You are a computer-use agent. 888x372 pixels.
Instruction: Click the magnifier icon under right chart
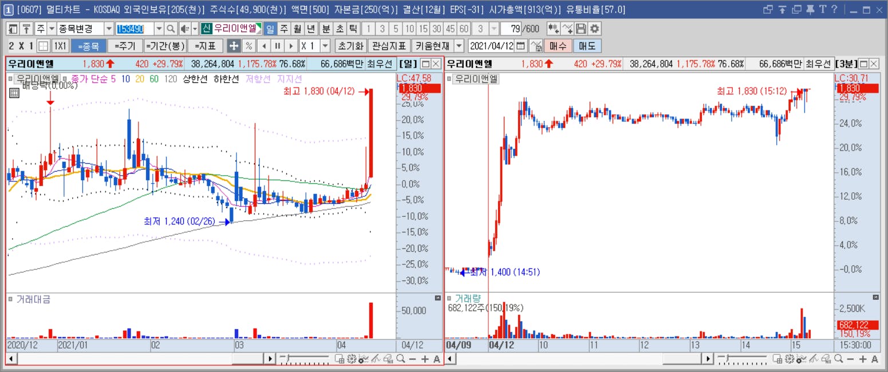point(838,359)
